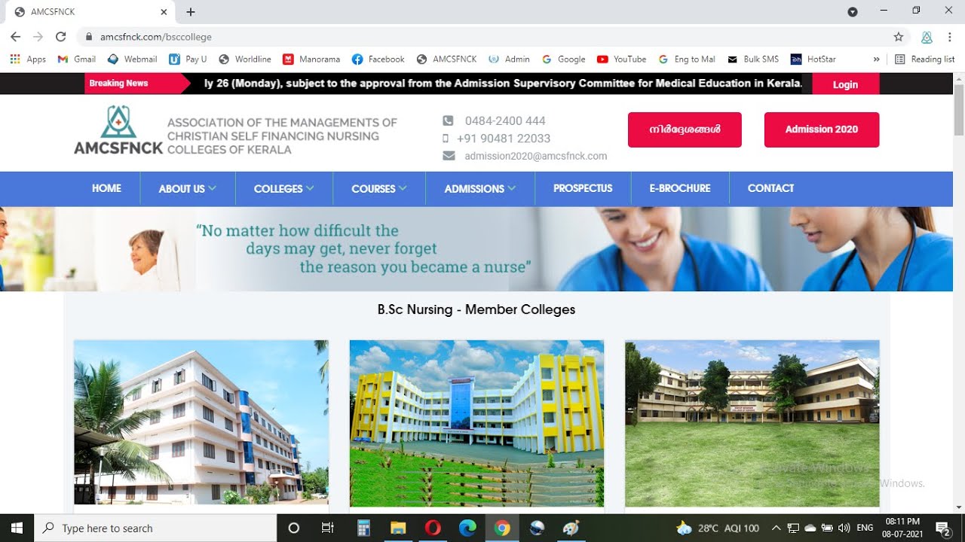Show more bookmarks with the chevron
This screenshot has width=965, height=542.
(876, 59)
